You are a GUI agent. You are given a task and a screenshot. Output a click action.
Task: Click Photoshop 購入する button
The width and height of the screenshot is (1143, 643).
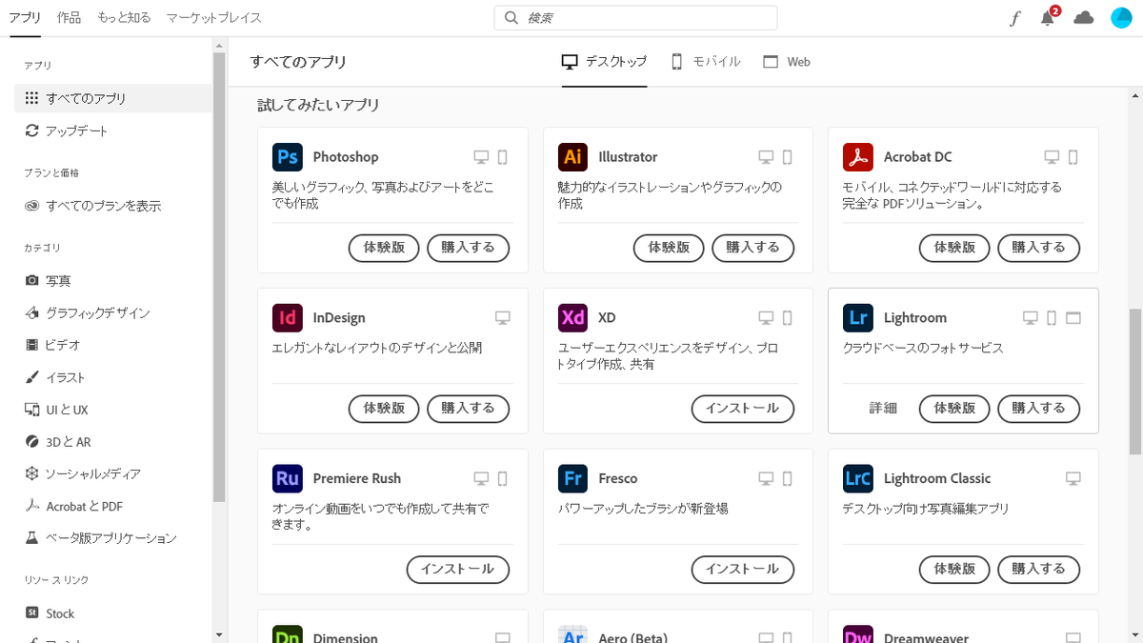pos(468,248)
